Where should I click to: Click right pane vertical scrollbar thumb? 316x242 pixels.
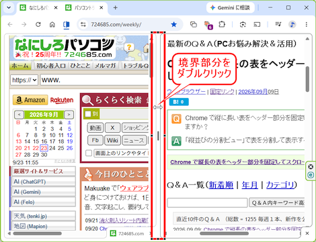tap(307, 79)
